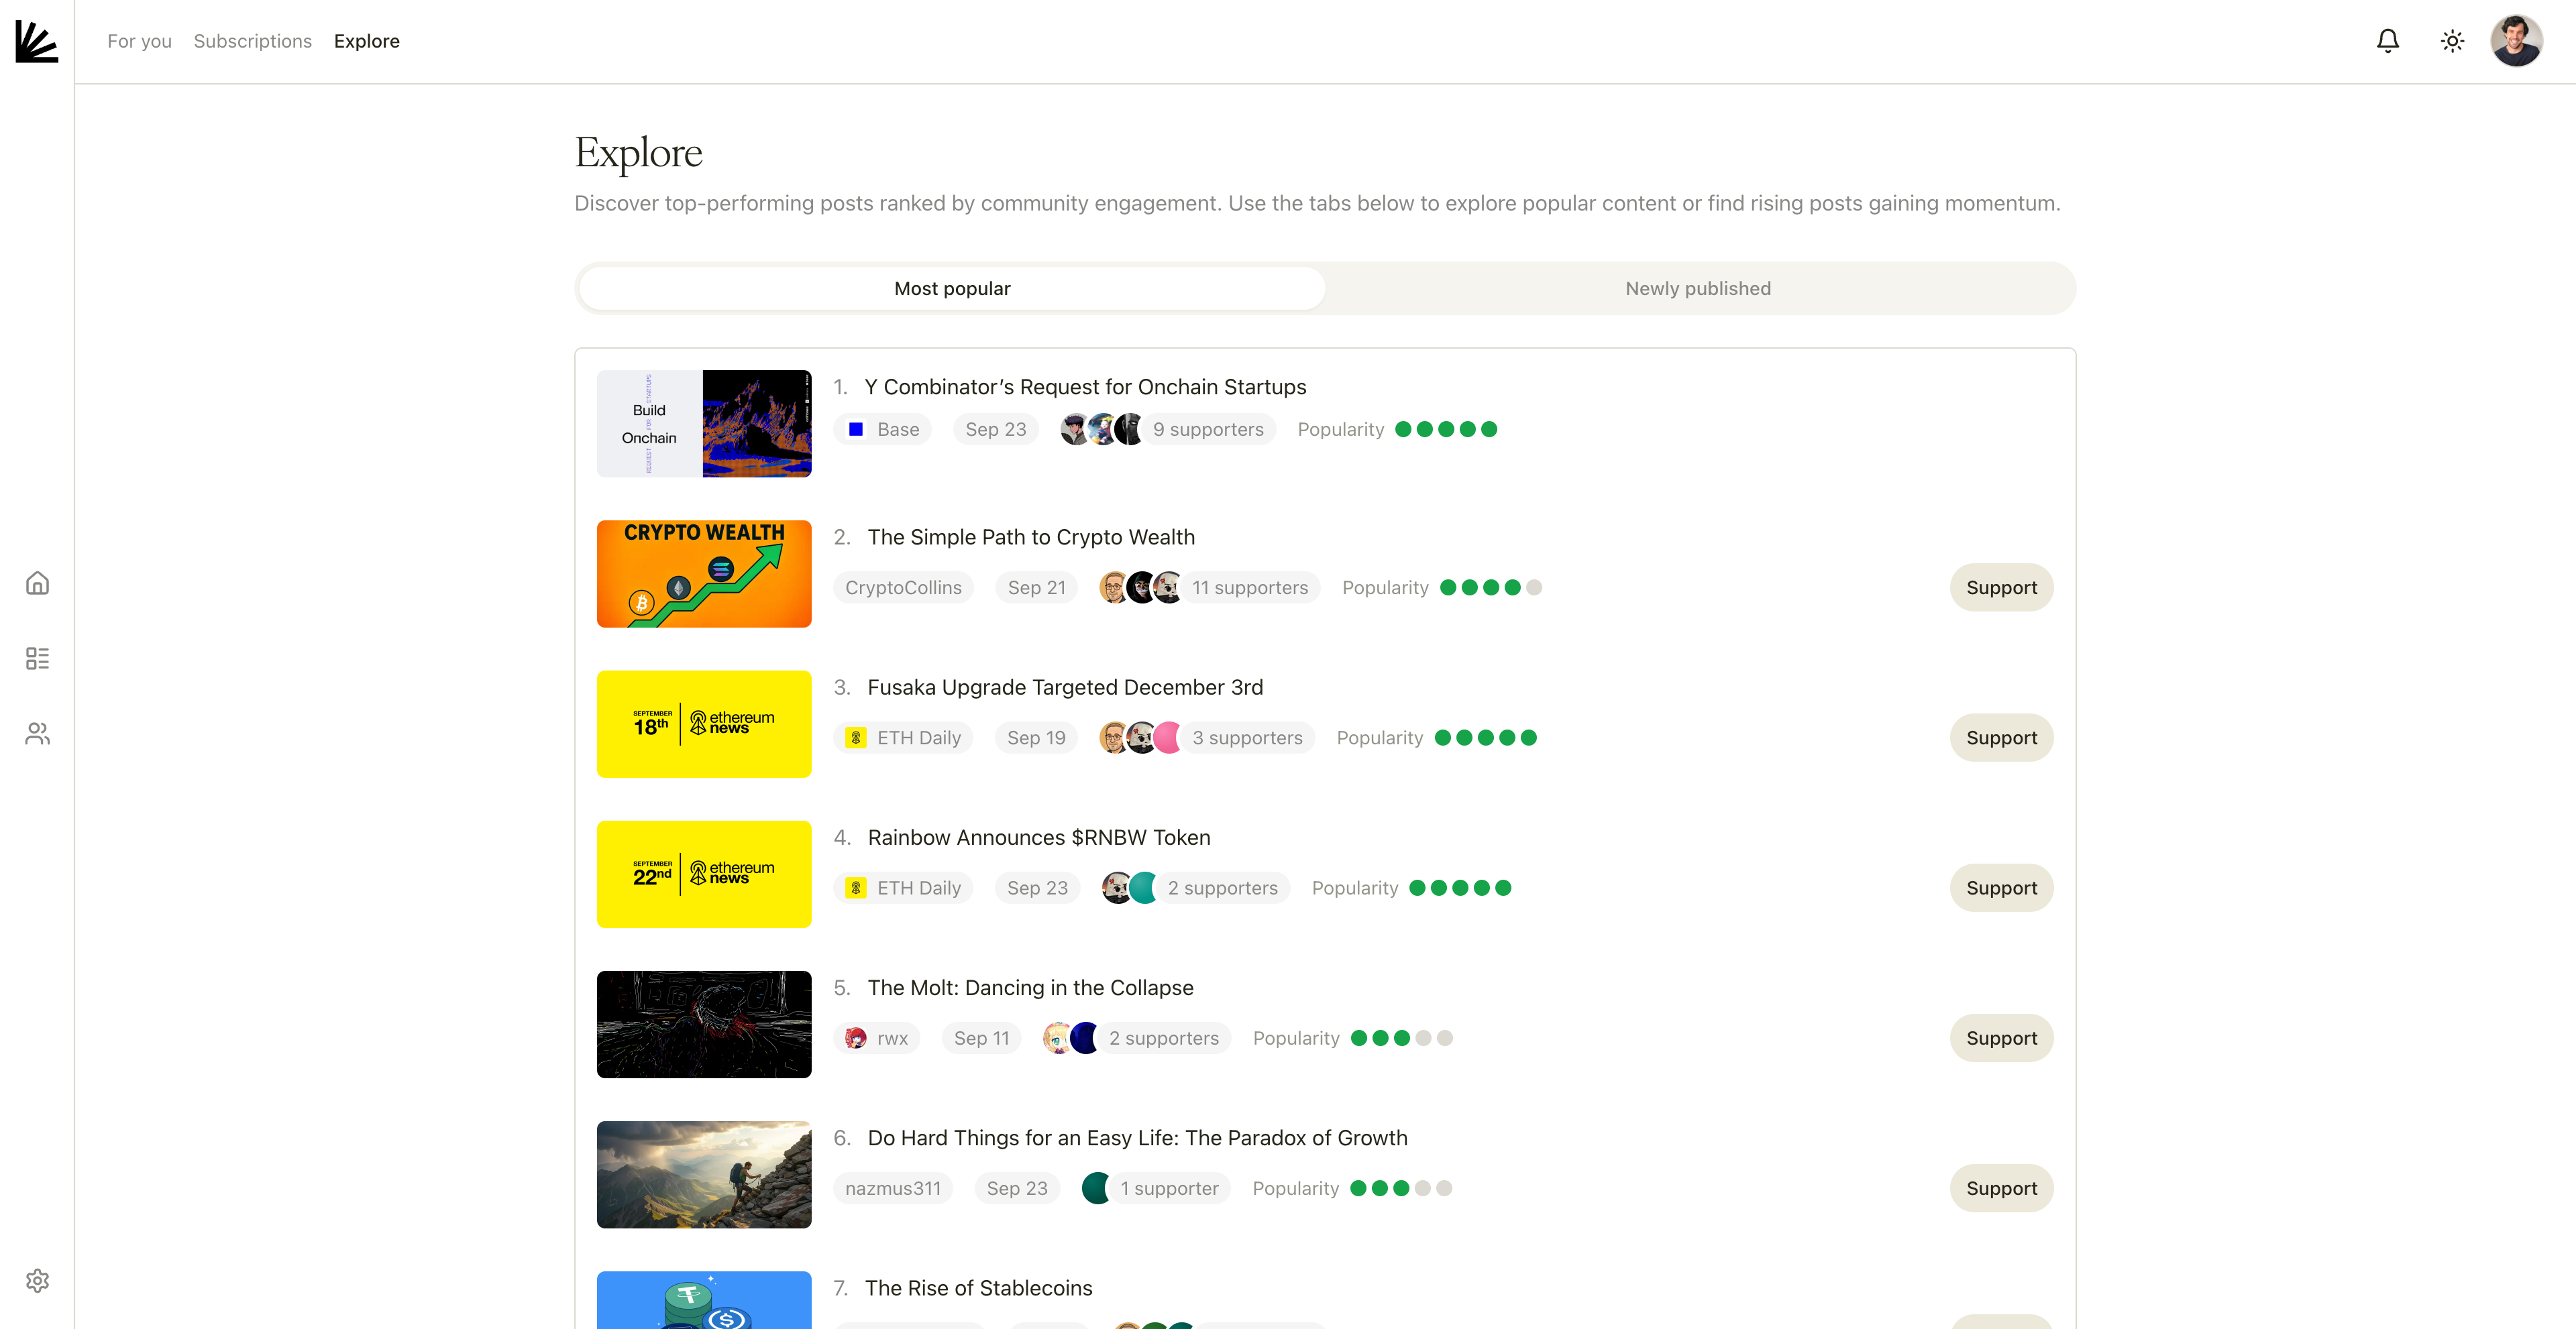Open the rwx author tag
The image size is (2576, 1329).
[877, 1038]
